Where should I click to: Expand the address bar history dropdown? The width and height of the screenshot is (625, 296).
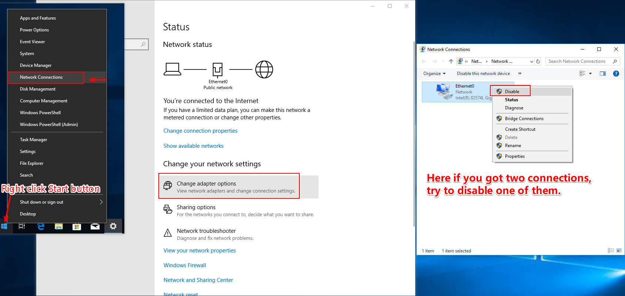pos(532,62)
